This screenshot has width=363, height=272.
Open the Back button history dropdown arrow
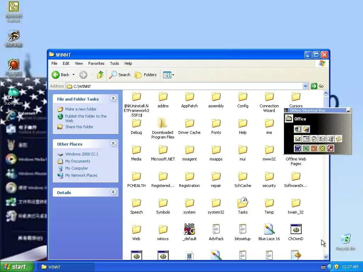(73, 75)
